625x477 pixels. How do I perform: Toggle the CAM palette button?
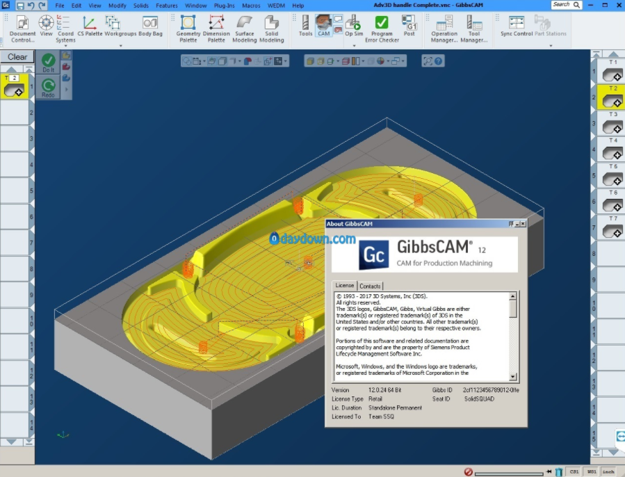323,25
